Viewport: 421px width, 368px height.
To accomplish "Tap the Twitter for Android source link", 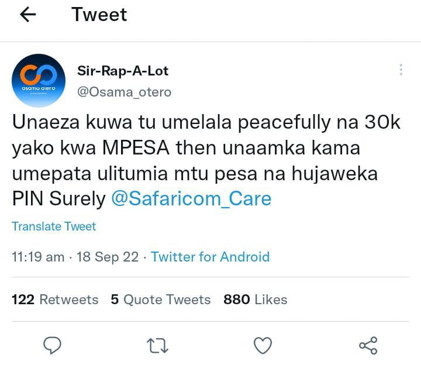I will coord(210,257).
